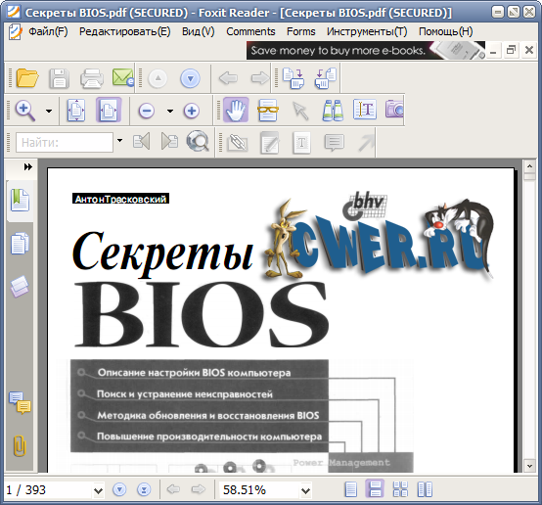Image resolution: width=542 pixels, height=505 pixels.
Task: Expand the zoom percentage dropdown
Action: [305, 490]
